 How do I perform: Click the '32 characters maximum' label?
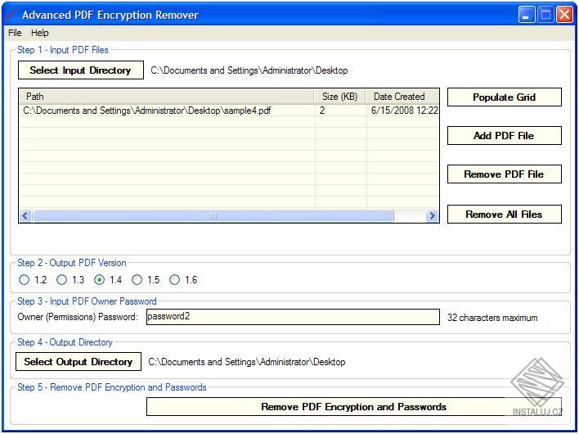pyautogui.click(x=492, y=318)
